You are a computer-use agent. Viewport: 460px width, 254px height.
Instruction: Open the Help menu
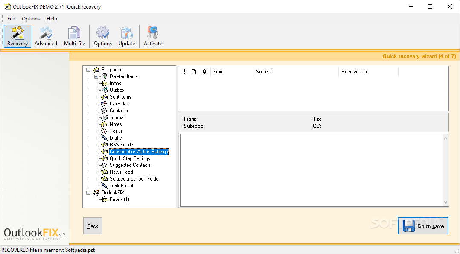[x=52, y=19]
